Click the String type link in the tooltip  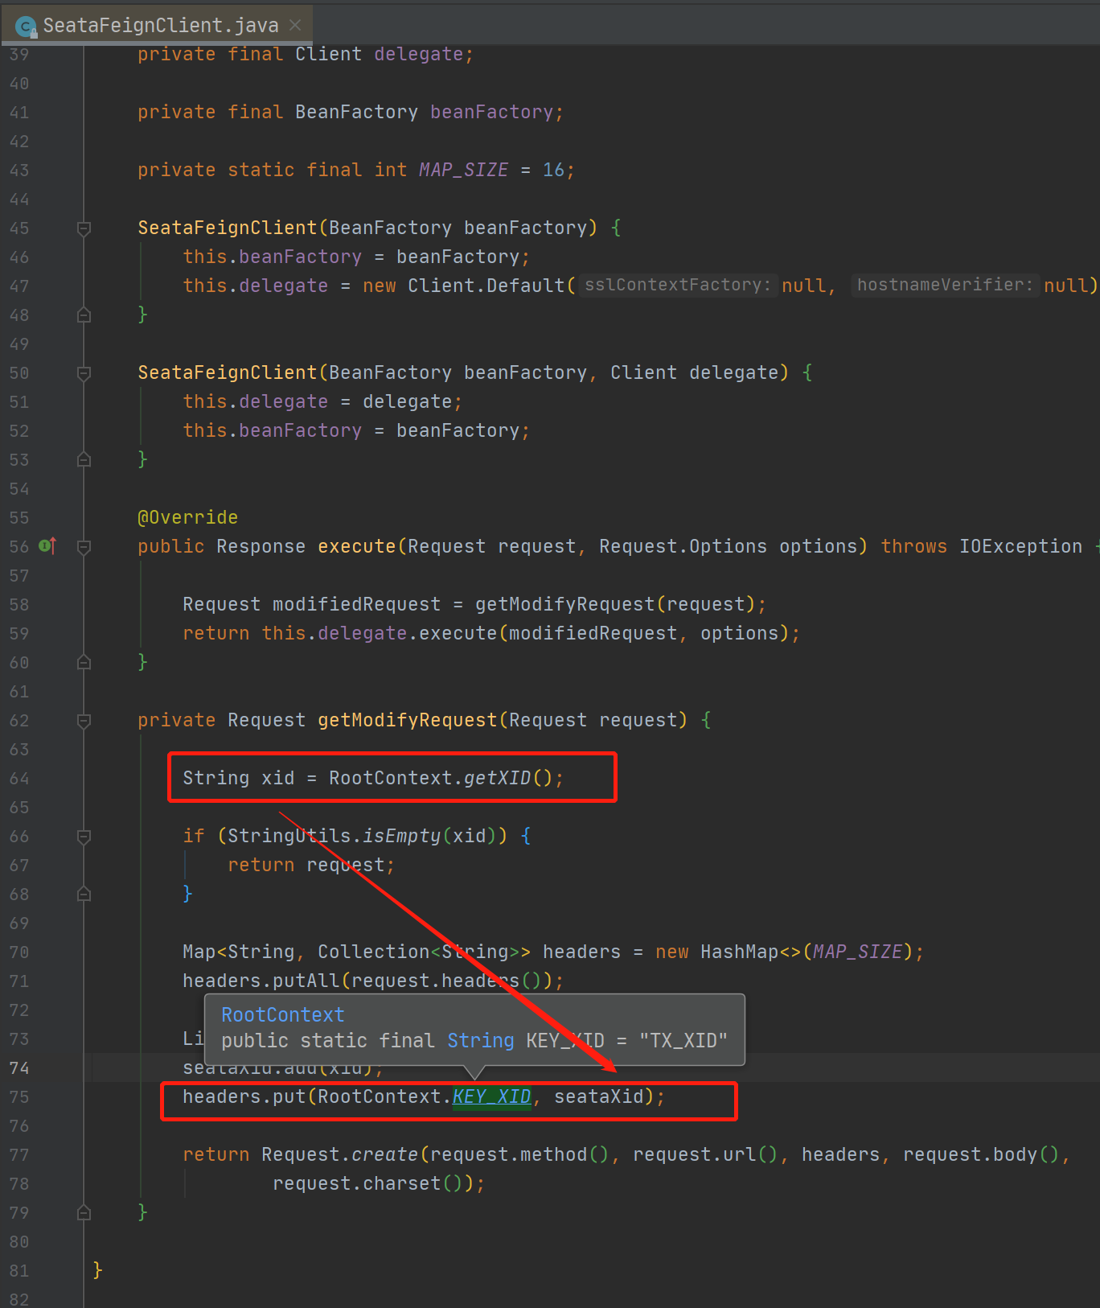coord(480,1040)
